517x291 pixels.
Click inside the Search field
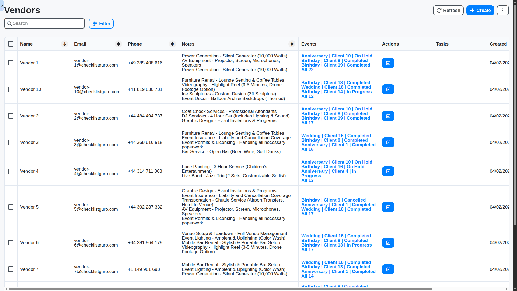click(x=44, y=23)
